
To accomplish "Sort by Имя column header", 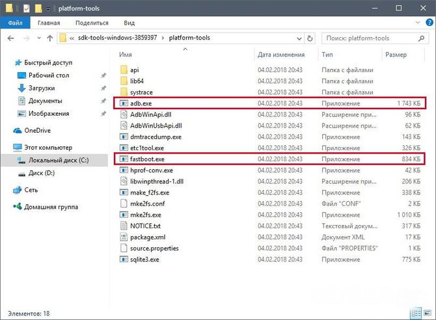I will click(126, 55).
